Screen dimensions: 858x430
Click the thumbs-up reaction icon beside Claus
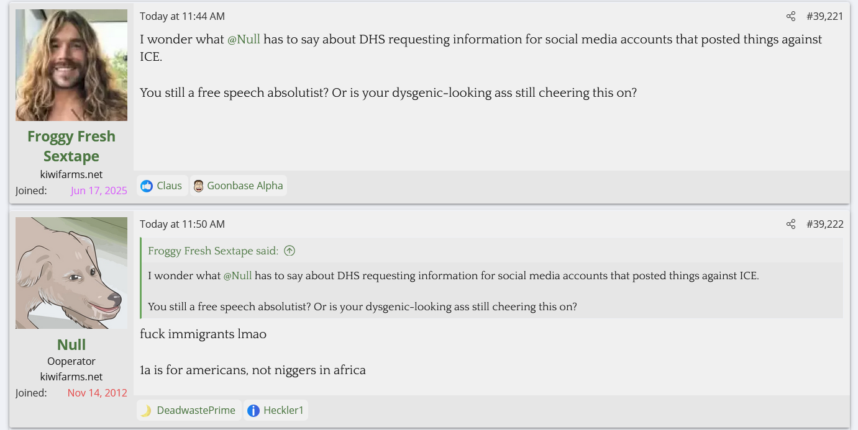pos(147,186)
